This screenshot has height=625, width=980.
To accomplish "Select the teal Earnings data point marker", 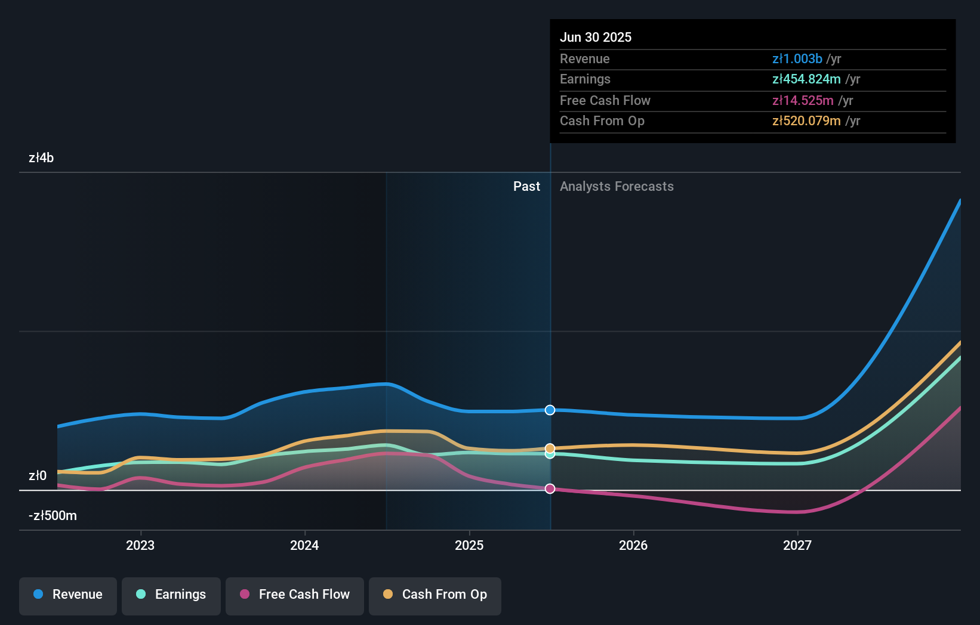I will click(x=550, y=455).
